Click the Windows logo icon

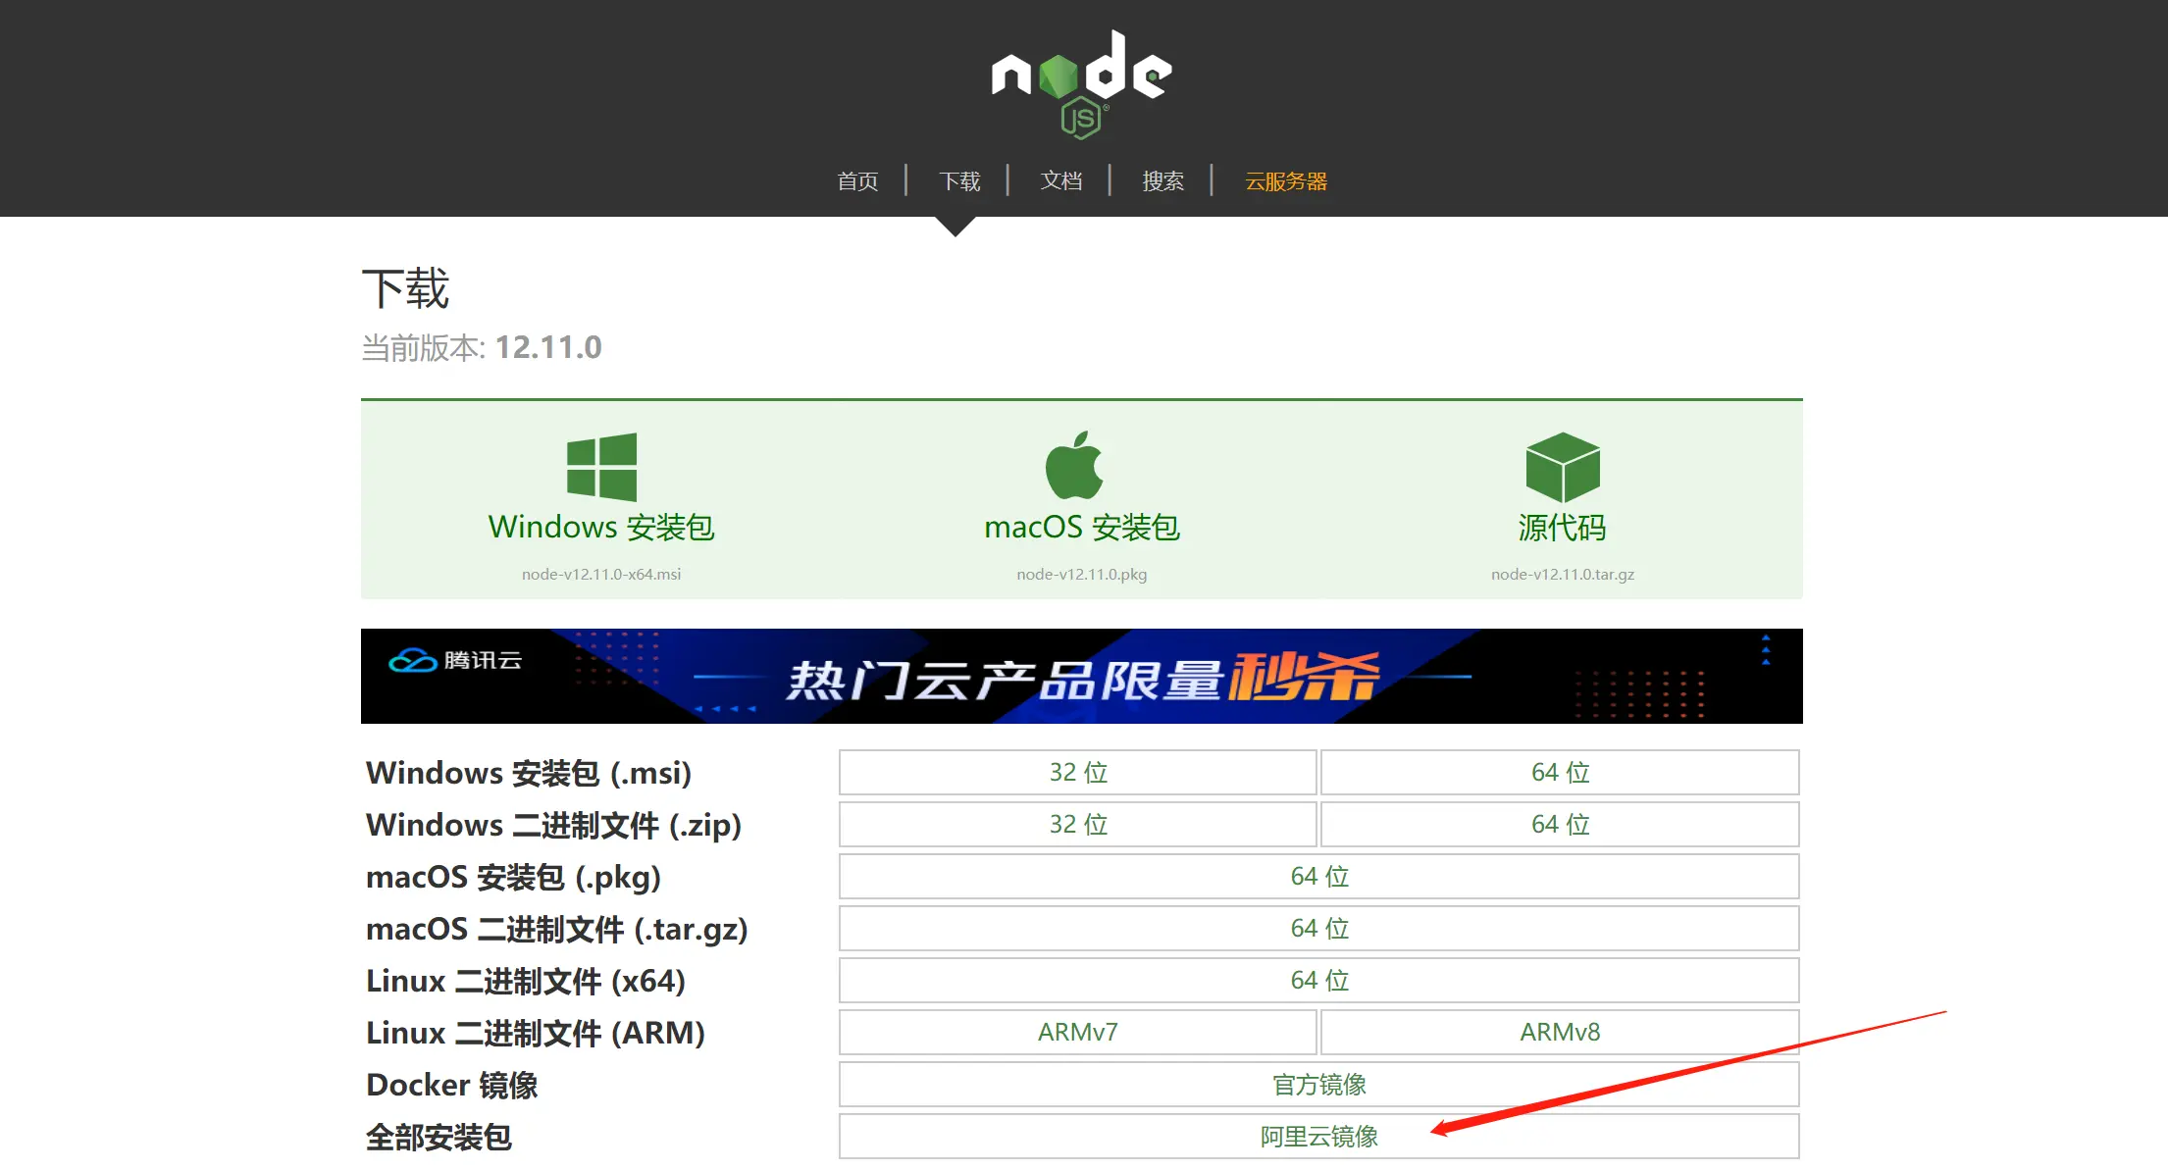(x=601, y=467)
